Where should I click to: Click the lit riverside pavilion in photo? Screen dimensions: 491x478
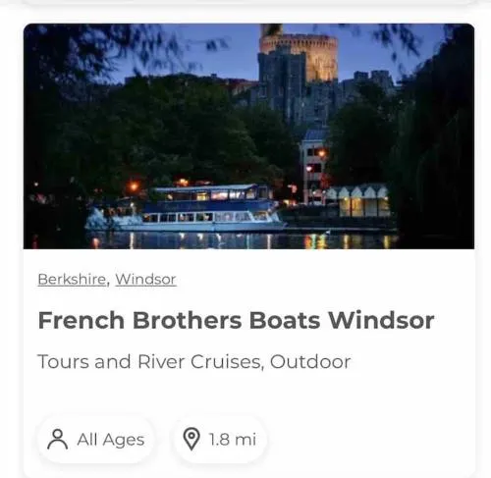pos(359,201)
